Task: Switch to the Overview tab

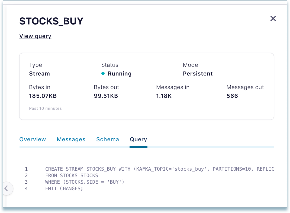Action: (32, 139)
